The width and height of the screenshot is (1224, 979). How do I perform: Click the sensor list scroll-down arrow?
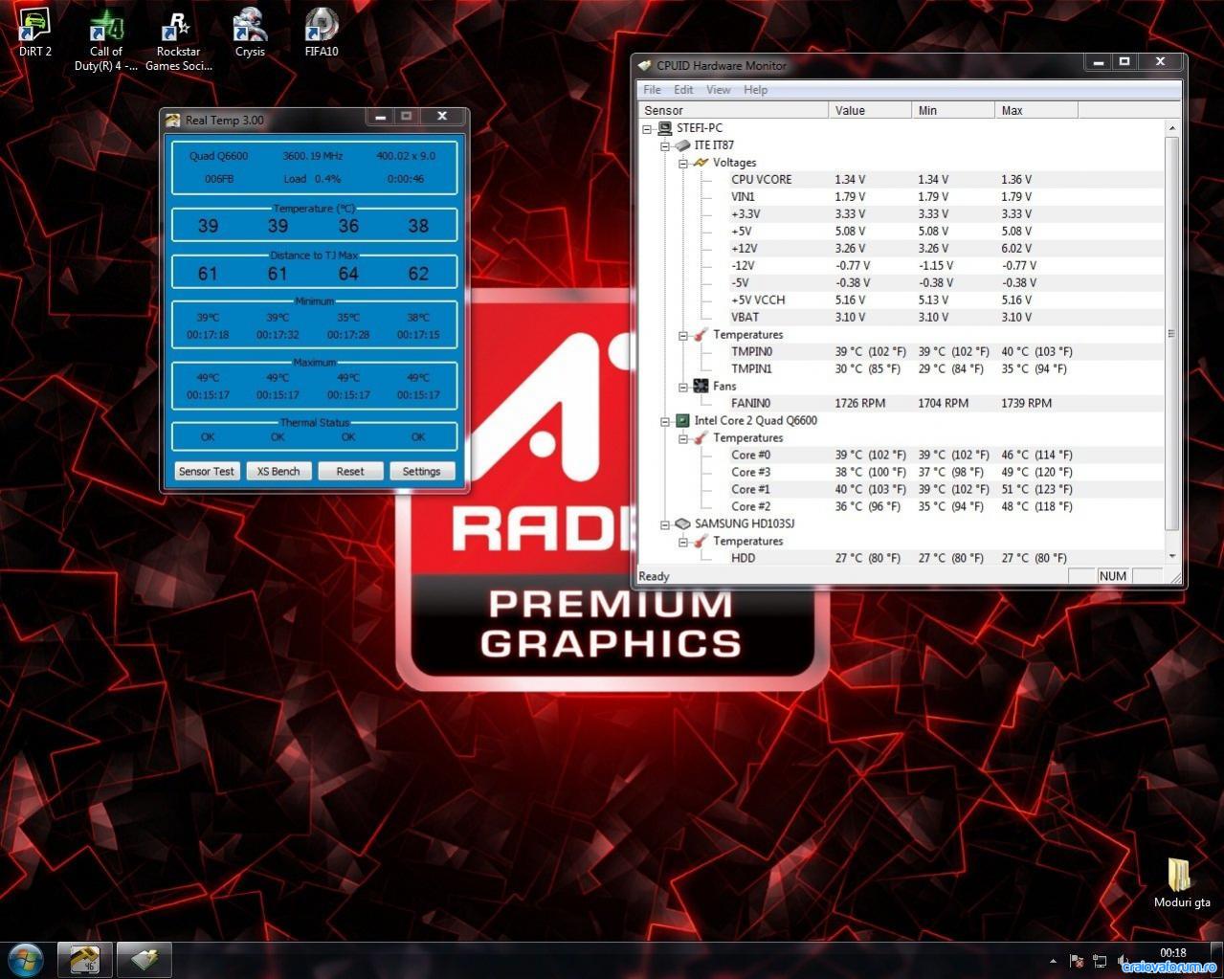(1172, 556)
